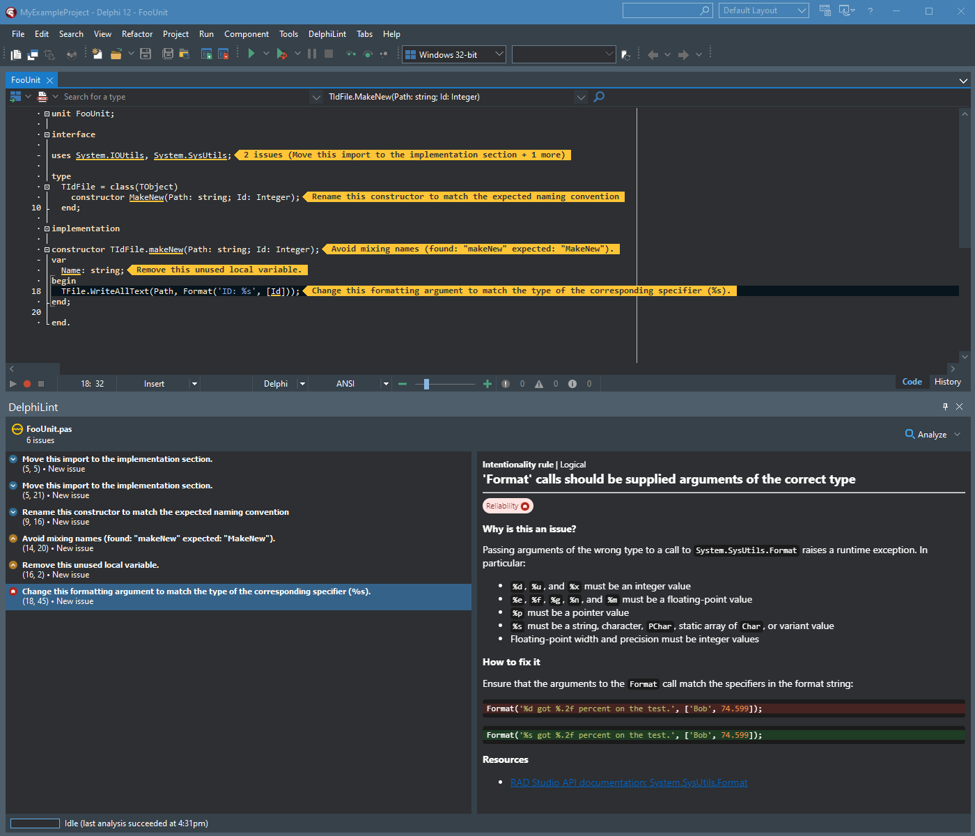The width and height of the screenshot is (975, 836).
Task: Select 'Remove this unused local variable' issue
Action: 238,570
